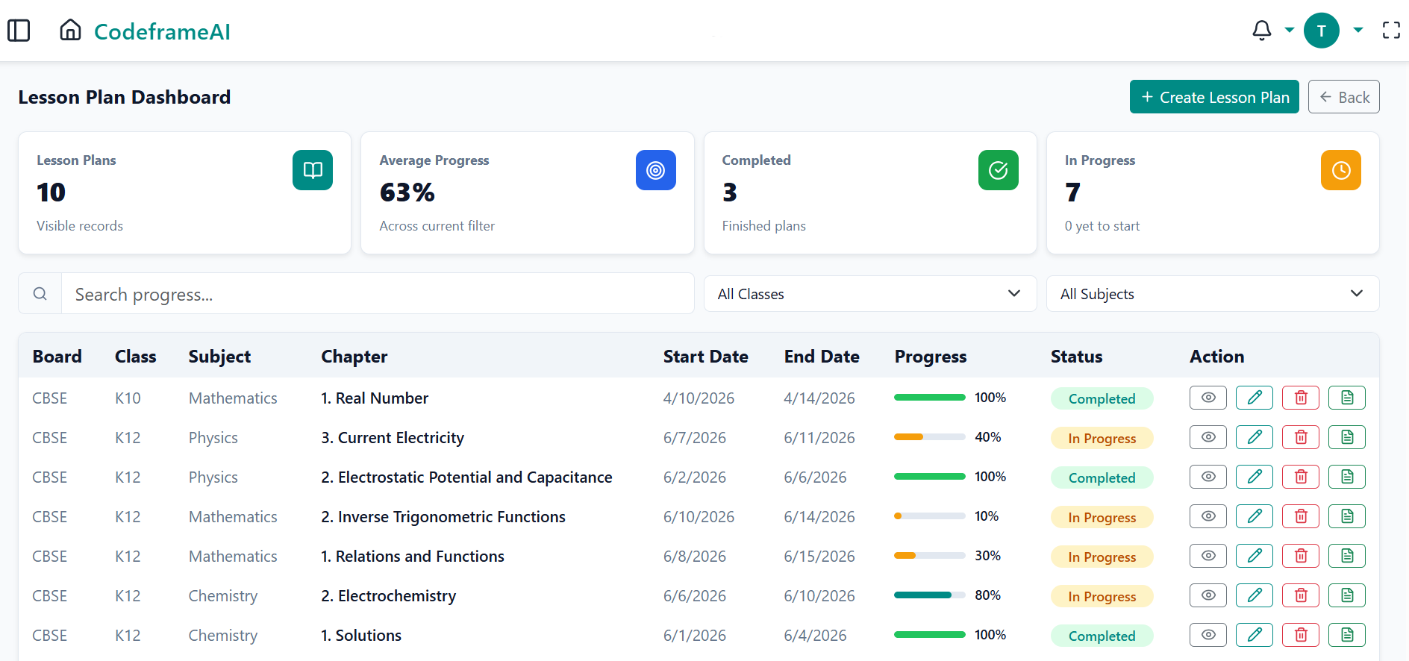Open the notifications bell
Viewport: 1409px width, 661px height.
click(1262, 31)
